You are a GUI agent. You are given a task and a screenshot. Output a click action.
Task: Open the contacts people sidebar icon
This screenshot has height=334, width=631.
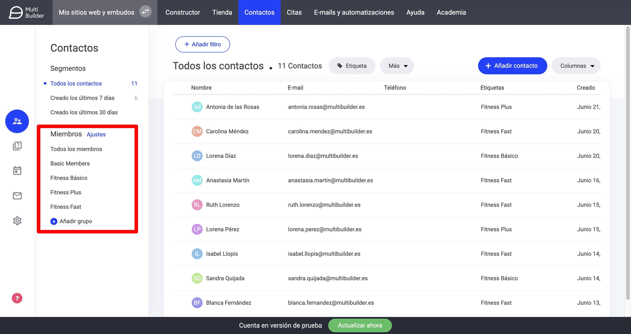pyautogui.click(x=17, y=121)
